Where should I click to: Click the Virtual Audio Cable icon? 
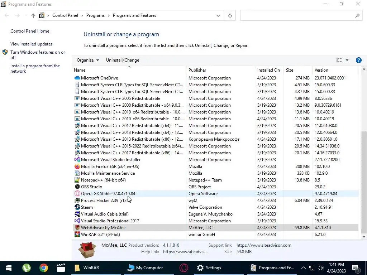77,214
